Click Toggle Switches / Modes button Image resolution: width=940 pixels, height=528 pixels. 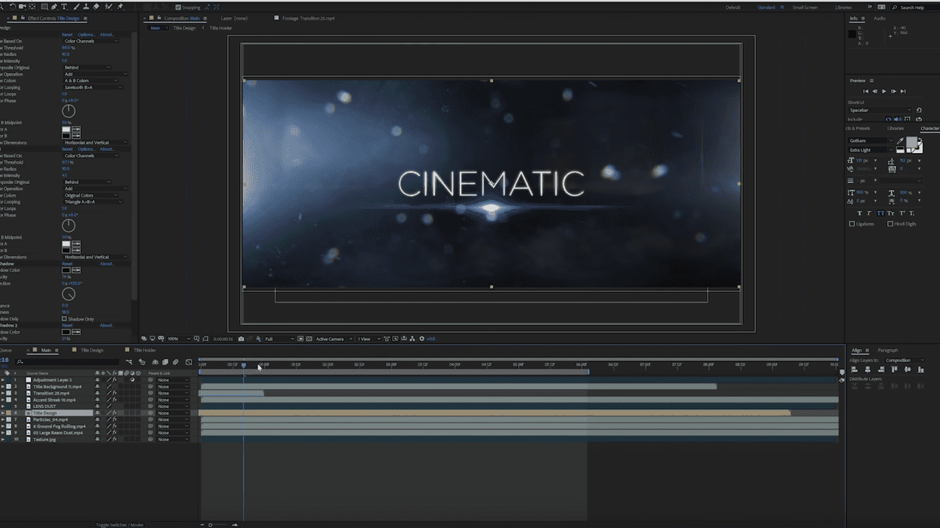point(119,525)
